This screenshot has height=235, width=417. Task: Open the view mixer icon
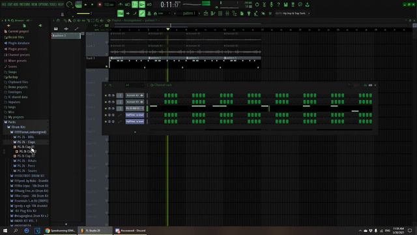[227, 13]
